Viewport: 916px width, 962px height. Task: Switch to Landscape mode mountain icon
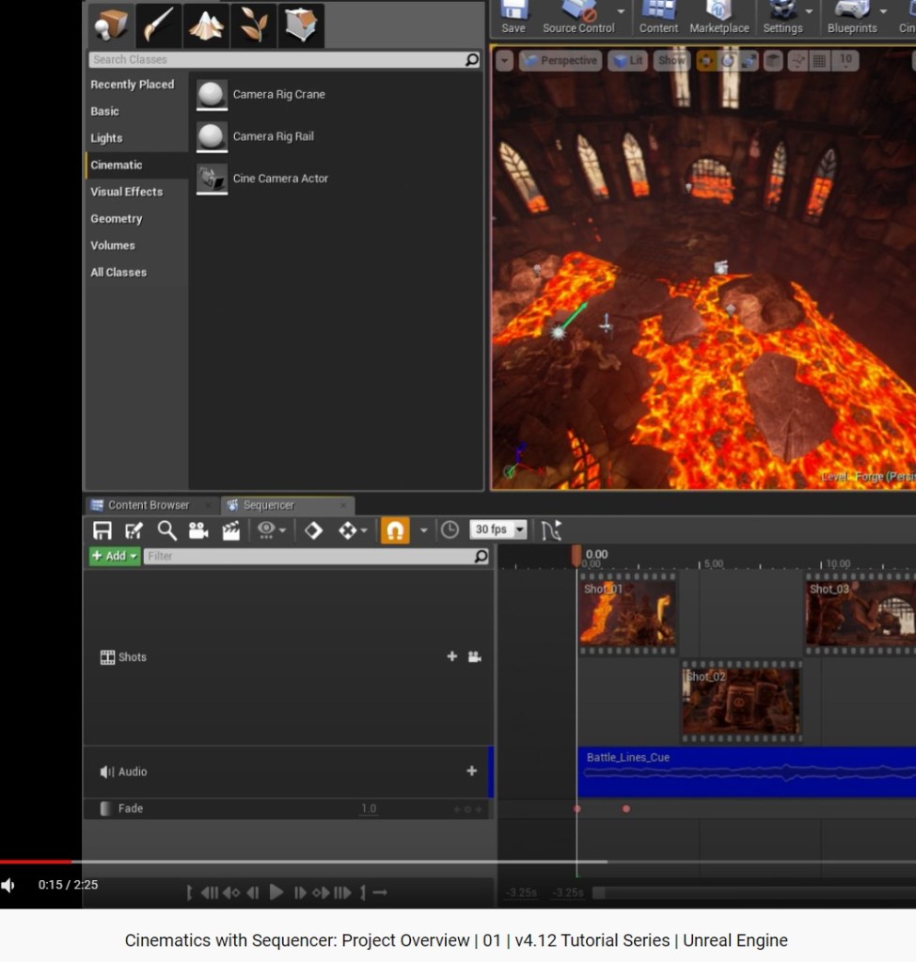coord(206,25)
